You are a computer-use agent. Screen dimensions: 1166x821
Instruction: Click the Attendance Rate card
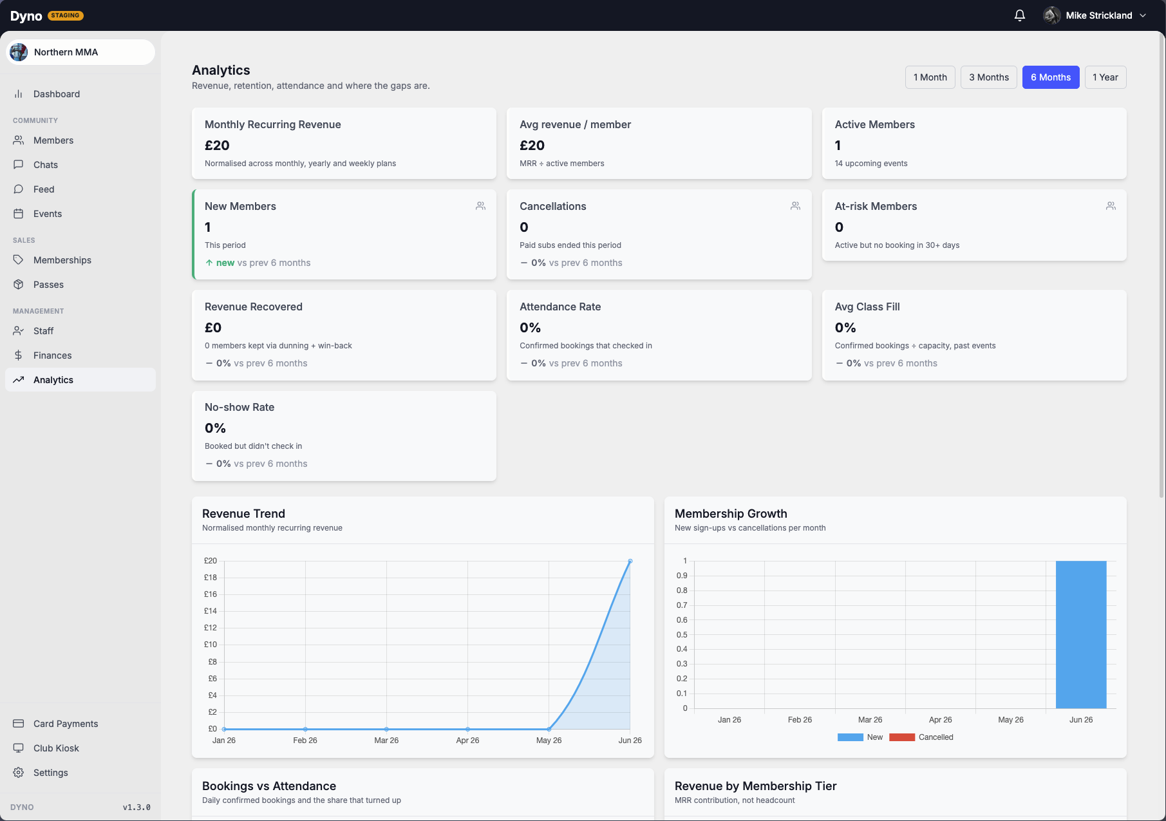[x=659, y=335]
